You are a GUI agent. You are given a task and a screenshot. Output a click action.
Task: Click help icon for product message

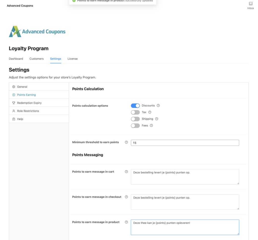[126, 222]
